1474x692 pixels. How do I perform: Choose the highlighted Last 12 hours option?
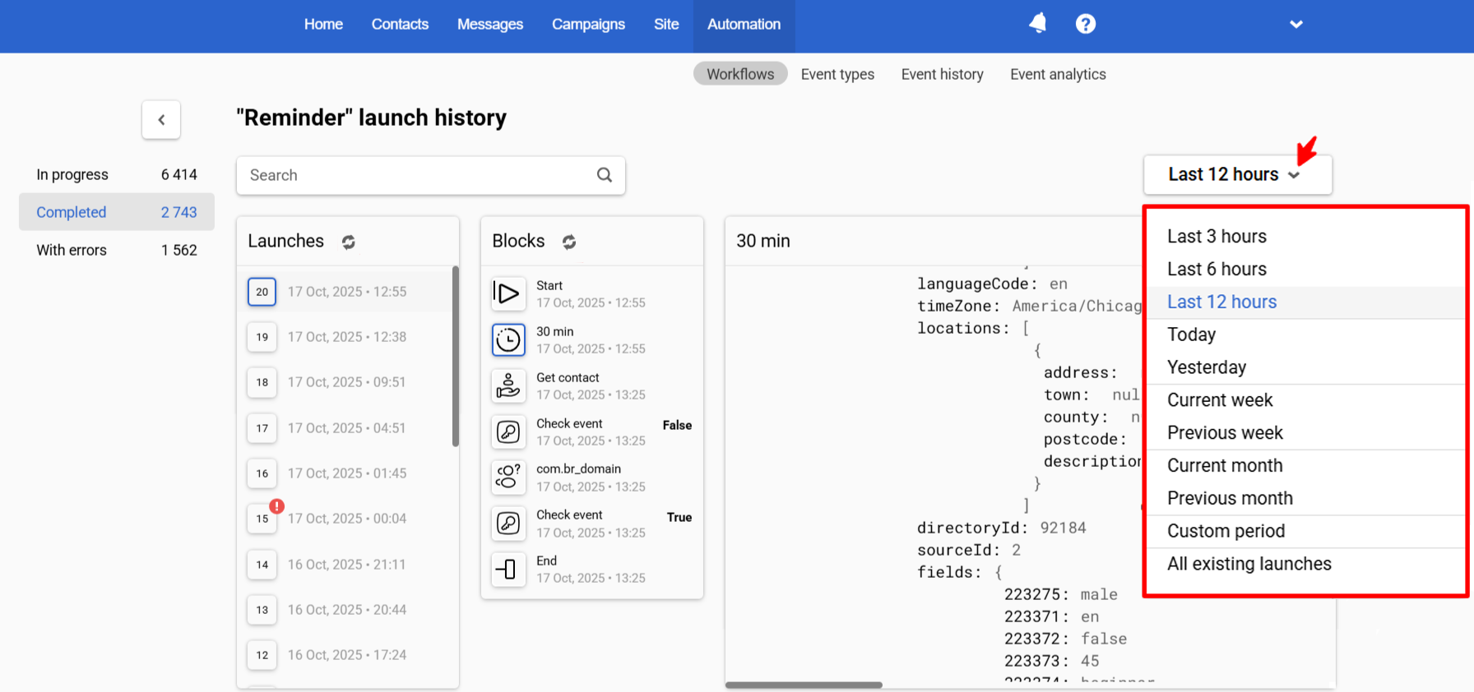[x=1305, y=302]
